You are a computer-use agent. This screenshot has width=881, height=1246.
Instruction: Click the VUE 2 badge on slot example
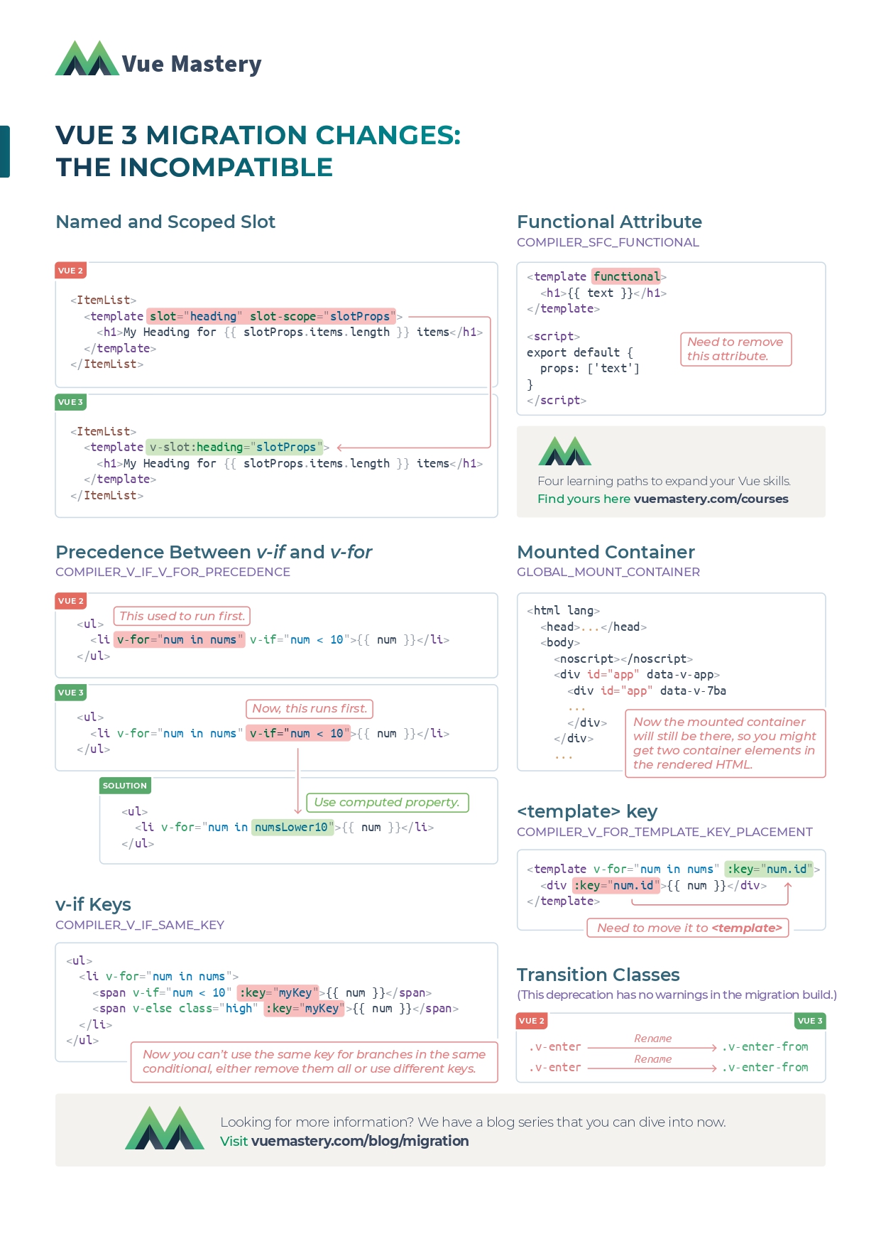coord(71,271)
